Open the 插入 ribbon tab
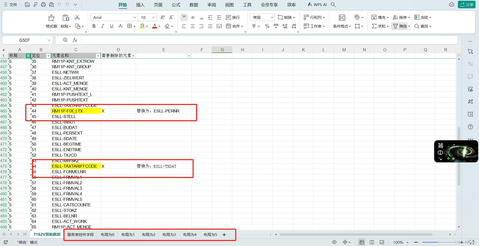This screenshot has width=479, height=246. [x=140, y=5]
